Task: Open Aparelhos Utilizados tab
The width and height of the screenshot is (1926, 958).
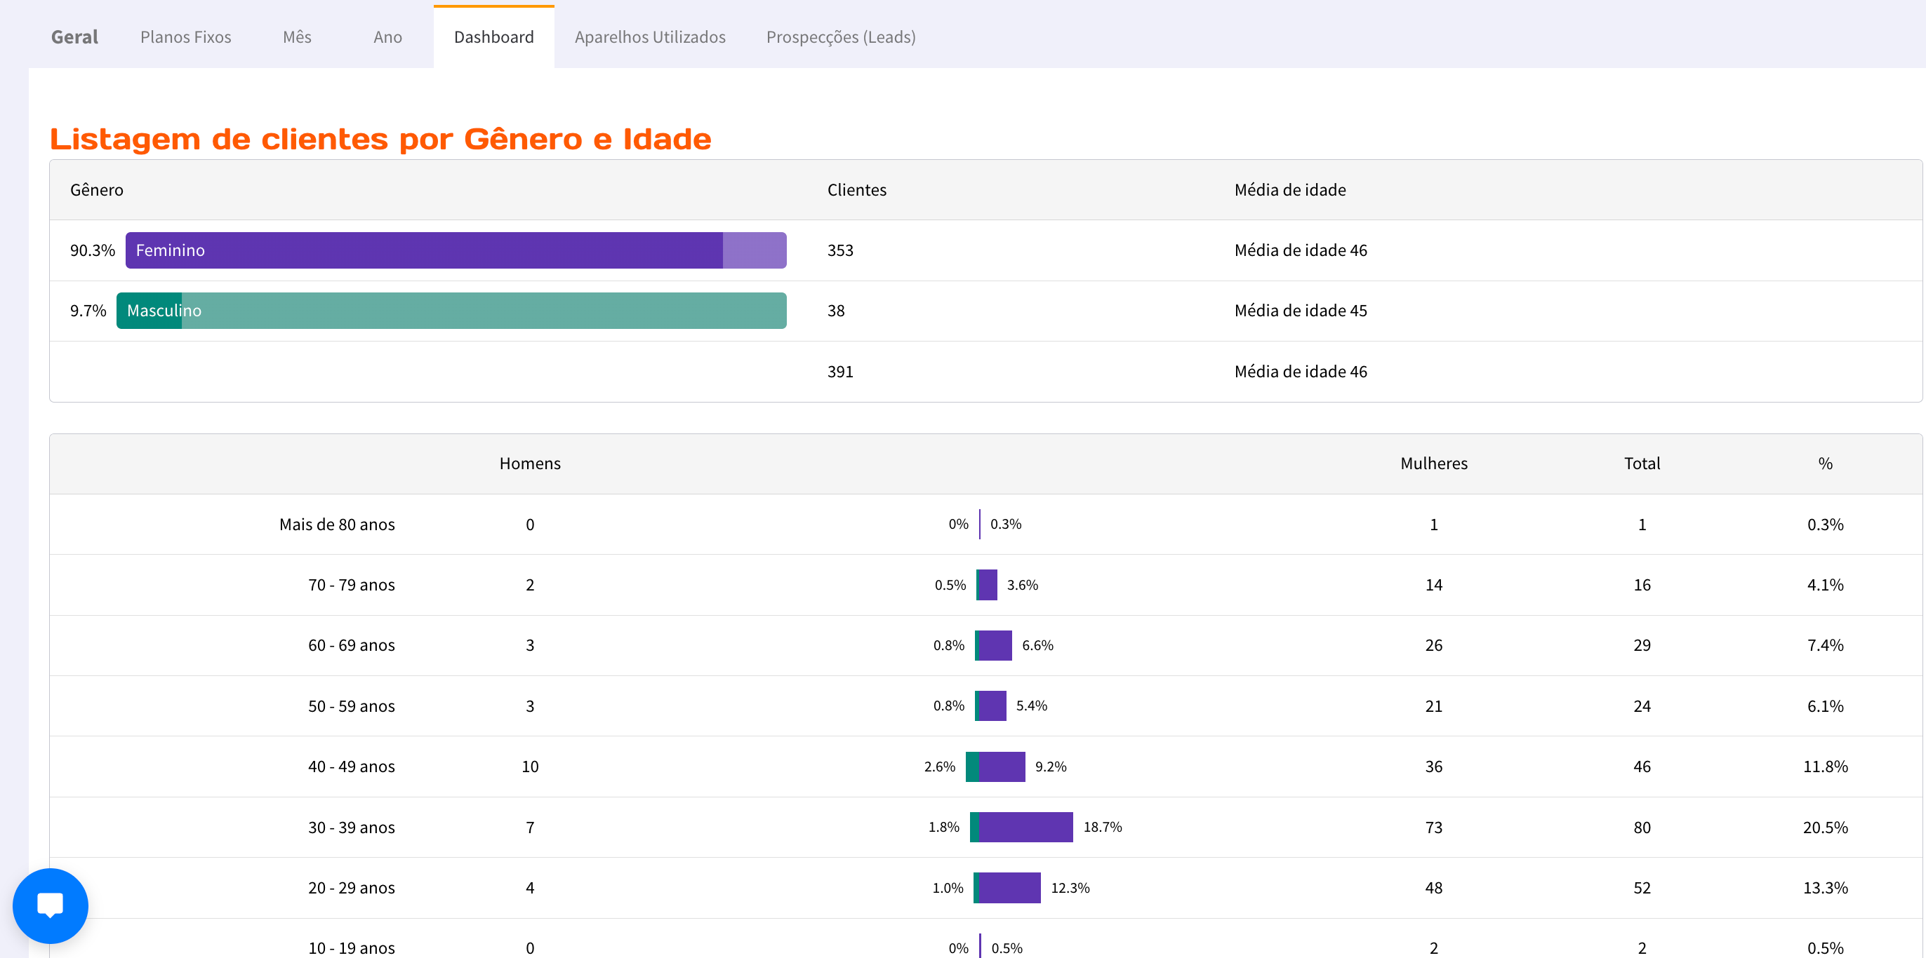Action: 650,36
